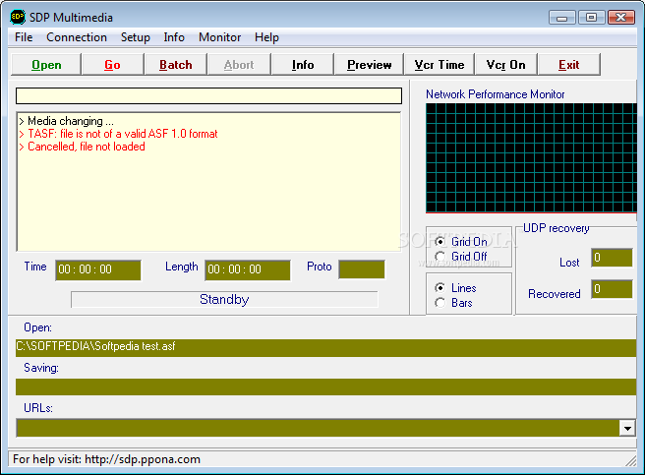Image resolution: width=645 pixels, height=475 pixels.
Task: Open the File menu
Action: pyautogui.click(x=24, y=37)
